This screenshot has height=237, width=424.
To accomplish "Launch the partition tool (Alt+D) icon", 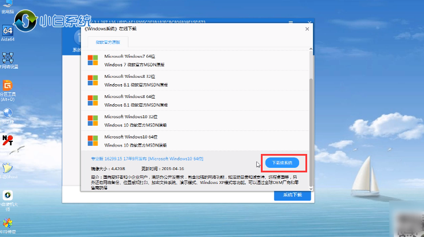I will [8, 86].
